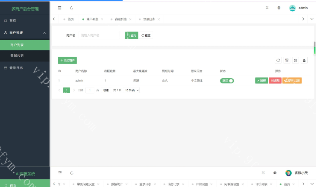Print the table using printer icon

[x=295, y=61]
